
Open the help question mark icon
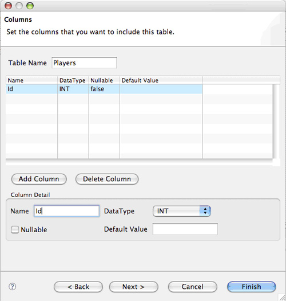point(13,287)
